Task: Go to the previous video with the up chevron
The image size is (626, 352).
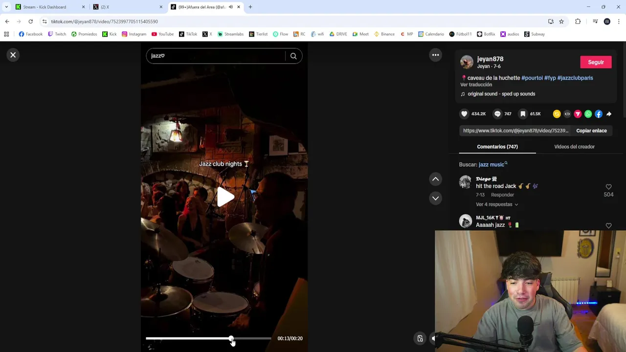Action: click(435, 179)
